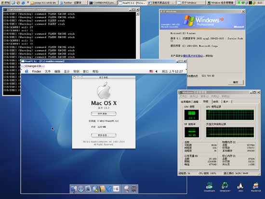Click the first quick launch icon beside Start

[x=13, y=3]
